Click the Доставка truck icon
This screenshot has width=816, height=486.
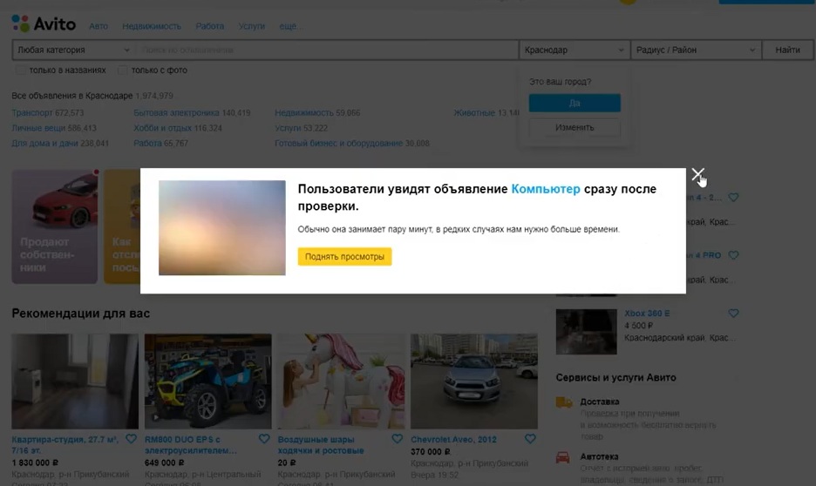[563, 403]
